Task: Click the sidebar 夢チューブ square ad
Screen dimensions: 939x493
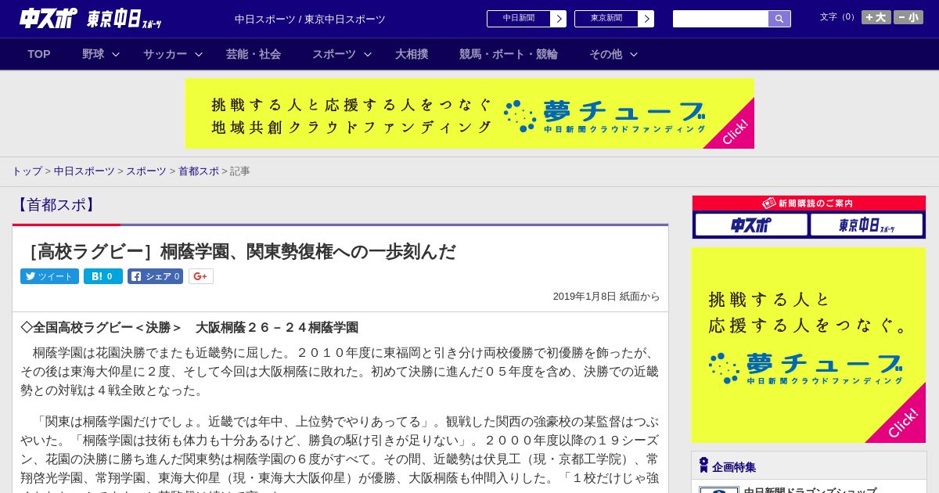Action: 808,345
